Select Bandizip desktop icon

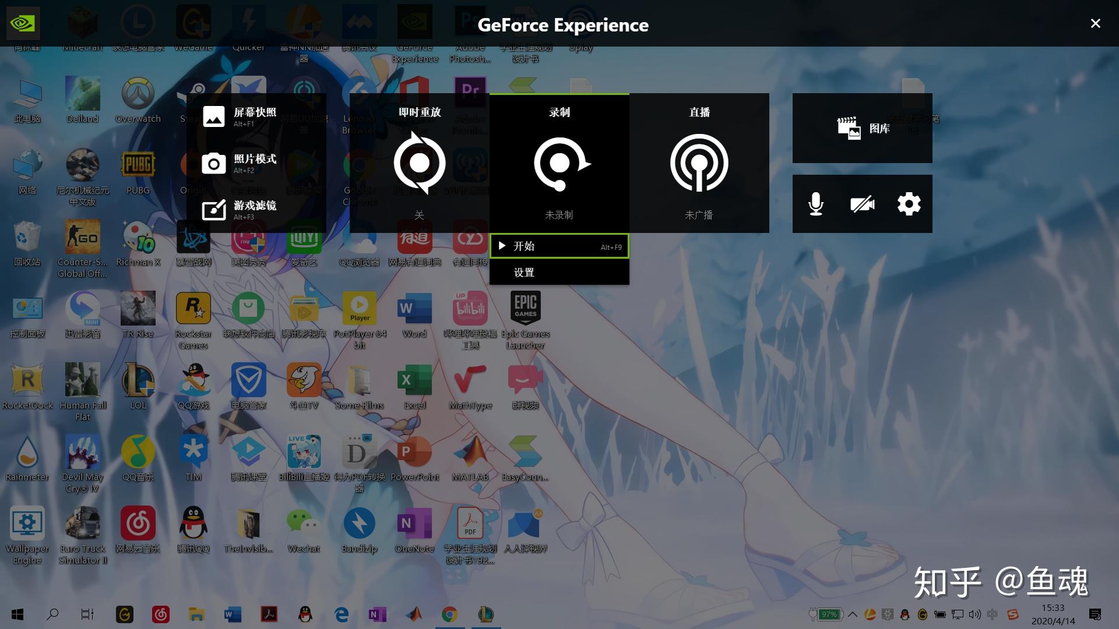pyautogui.click(x=360, y=530)
